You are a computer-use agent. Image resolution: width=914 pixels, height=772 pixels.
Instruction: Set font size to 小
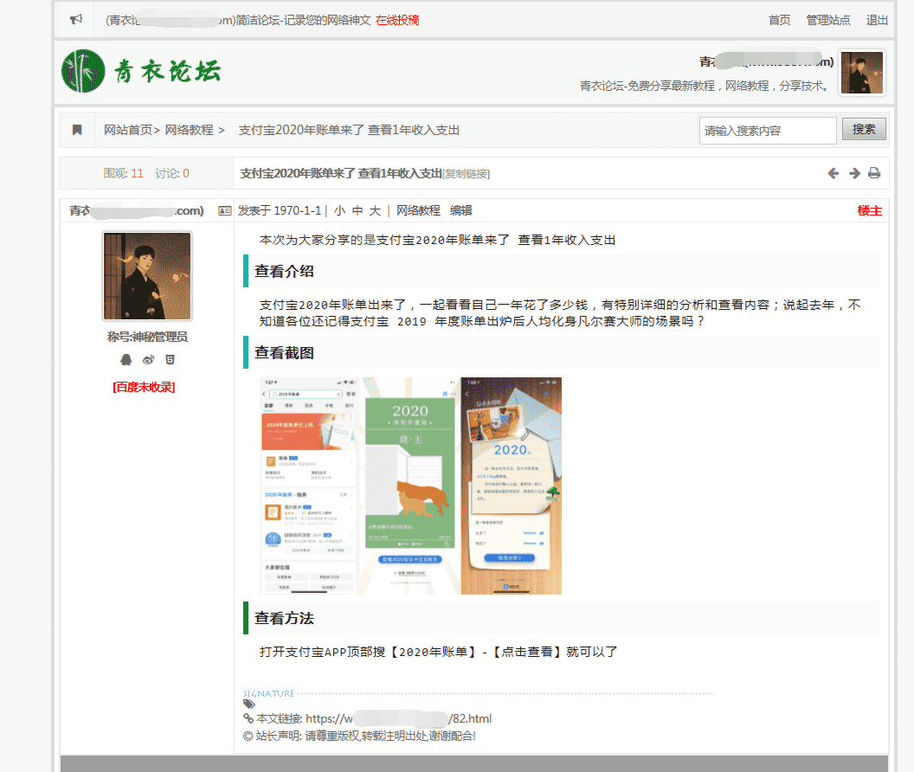coord(339,210)
